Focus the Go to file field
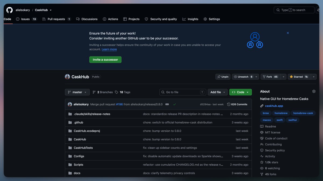The width and height of the screenshot is (323, 181). click(x=183, y=92)
